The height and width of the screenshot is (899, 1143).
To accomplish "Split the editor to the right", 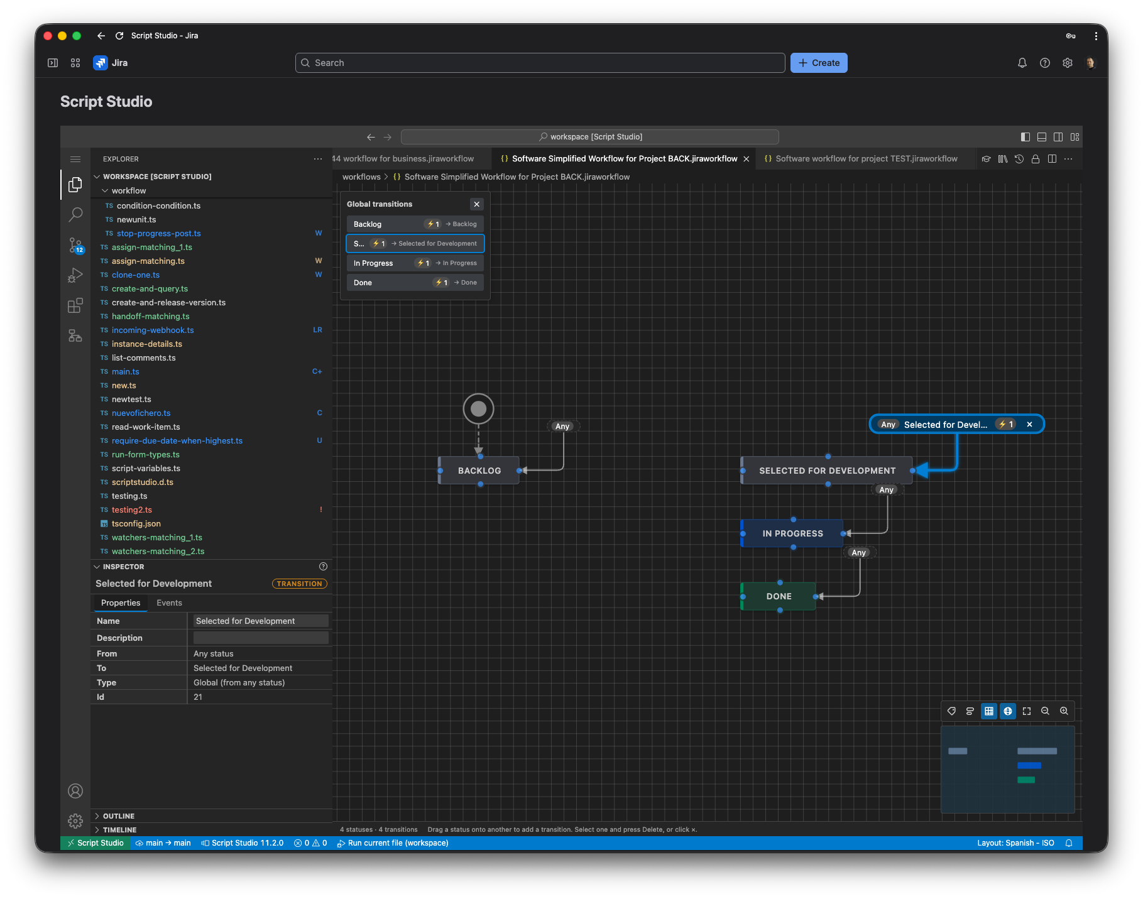I will tap(1052, 159).
